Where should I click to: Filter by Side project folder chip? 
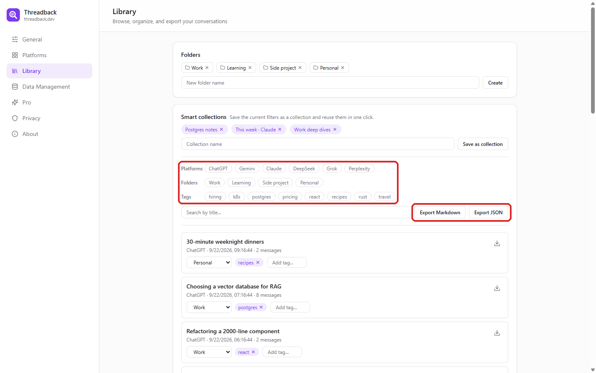click(275, 182)
